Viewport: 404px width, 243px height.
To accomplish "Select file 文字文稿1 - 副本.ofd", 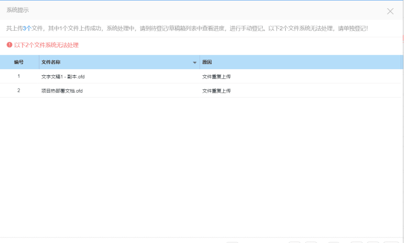I will (63, 77).
